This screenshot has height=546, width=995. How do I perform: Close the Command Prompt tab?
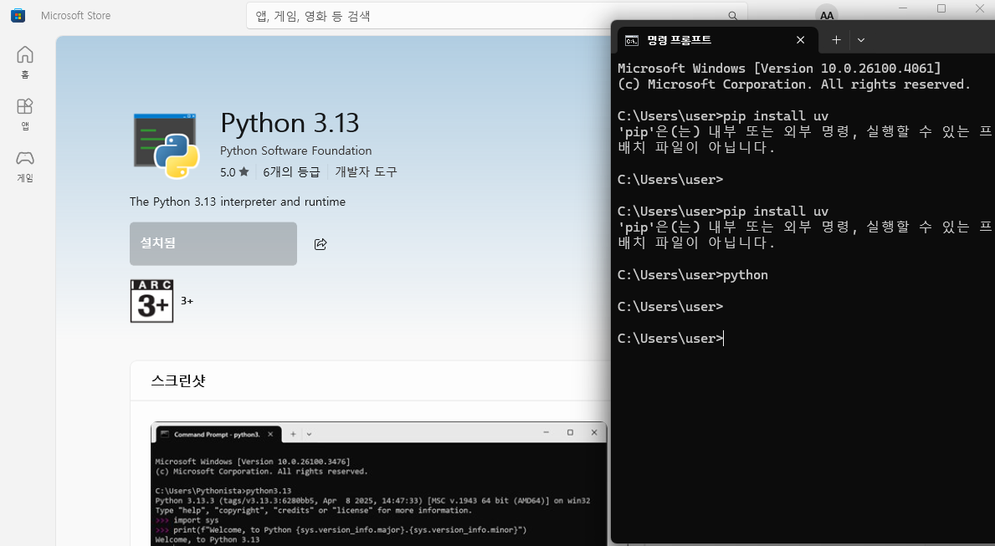tap(800, 40)
